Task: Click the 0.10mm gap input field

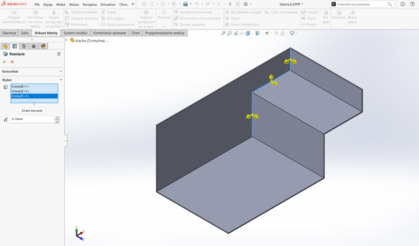Action: [32, 119]
